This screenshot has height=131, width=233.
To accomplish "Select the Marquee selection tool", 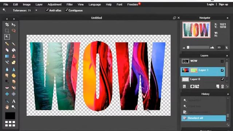I will [7, 31].
